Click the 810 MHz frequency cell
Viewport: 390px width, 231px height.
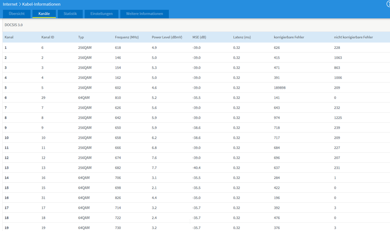(118, 98)
